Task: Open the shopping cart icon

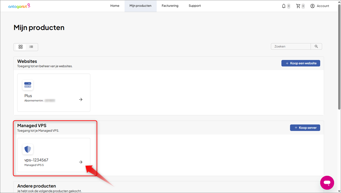Action: 298,6
